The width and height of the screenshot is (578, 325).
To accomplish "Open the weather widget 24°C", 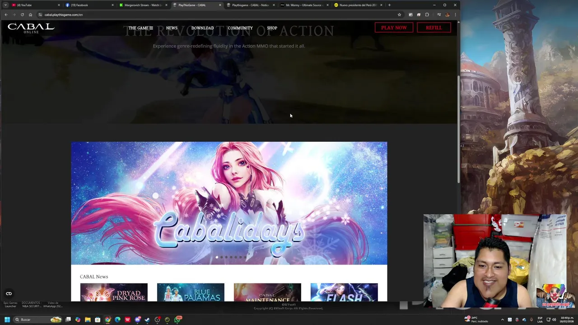I will 476,320.
